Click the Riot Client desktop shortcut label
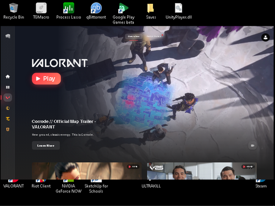Screen dimensions: 275x206 click(41, 186)
